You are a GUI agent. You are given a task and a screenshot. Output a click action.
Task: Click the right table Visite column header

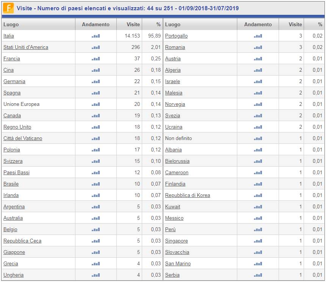[295, 25]
